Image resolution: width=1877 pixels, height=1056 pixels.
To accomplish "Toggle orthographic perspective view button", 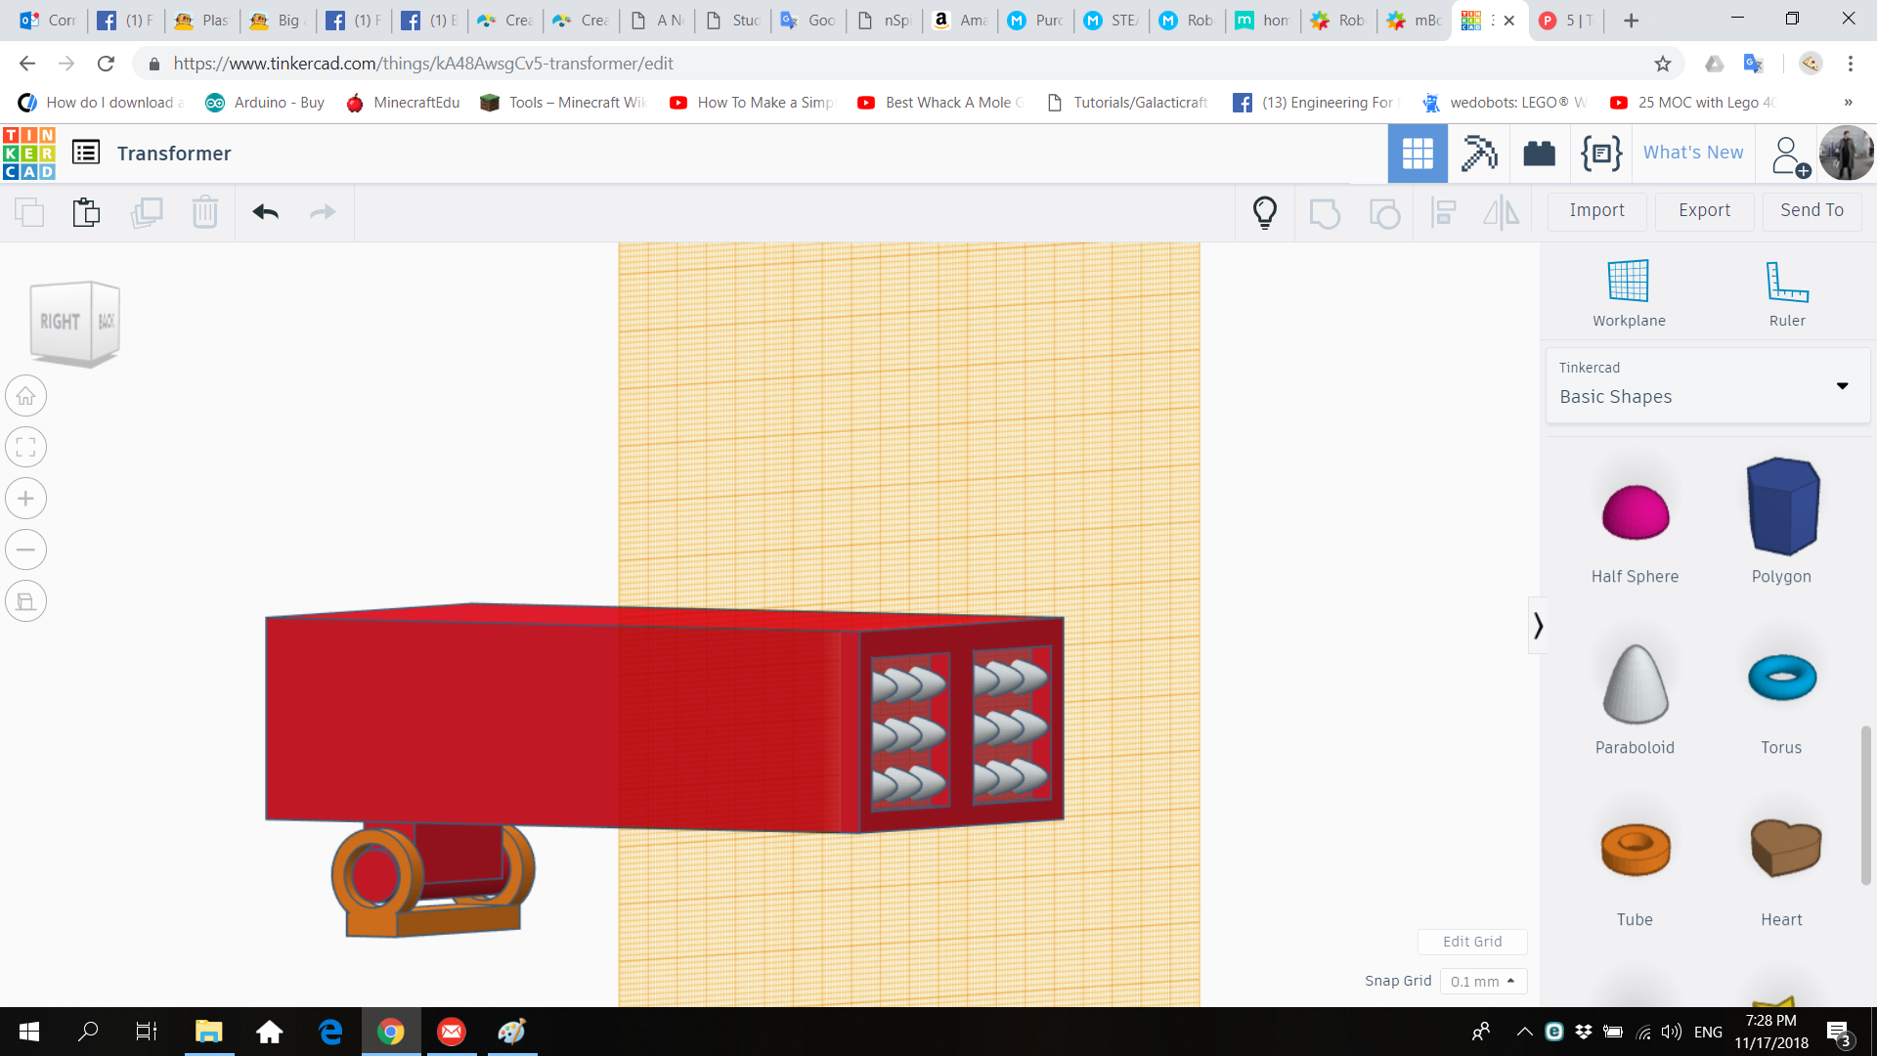I will tap(26, 601).
